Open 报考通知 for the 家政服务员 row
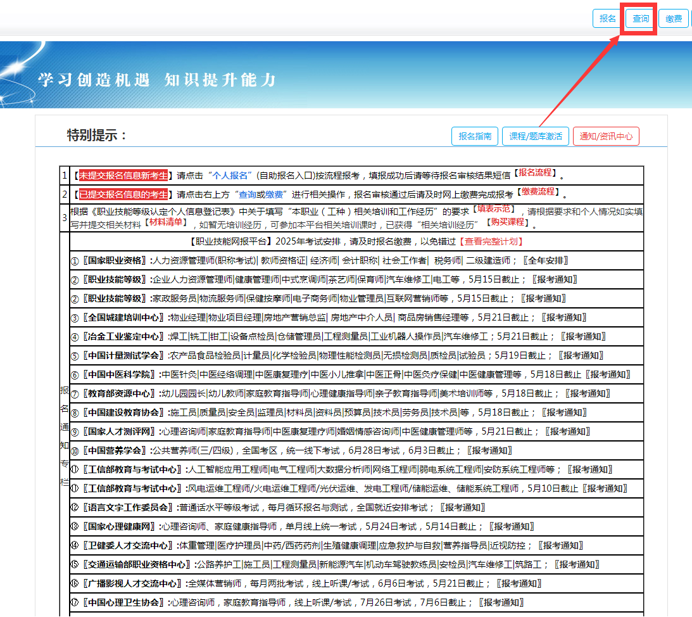 tap(543, 298)
